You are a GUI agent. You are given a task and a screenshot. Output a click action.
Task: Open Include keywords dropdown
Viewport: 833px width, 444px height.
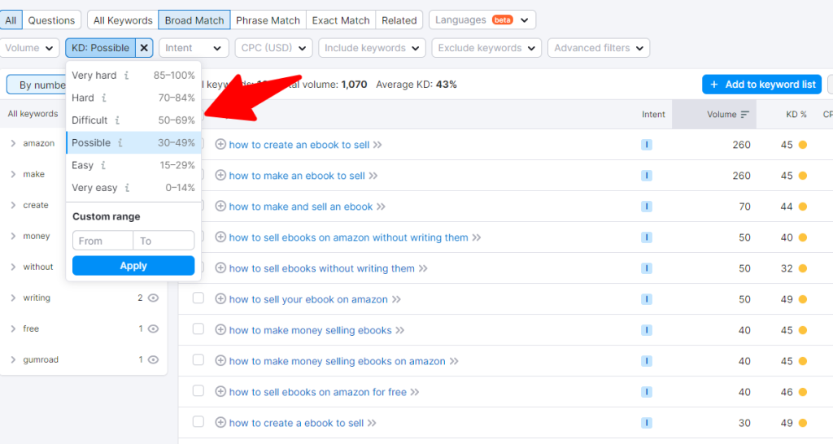click(x=372, y=48)
